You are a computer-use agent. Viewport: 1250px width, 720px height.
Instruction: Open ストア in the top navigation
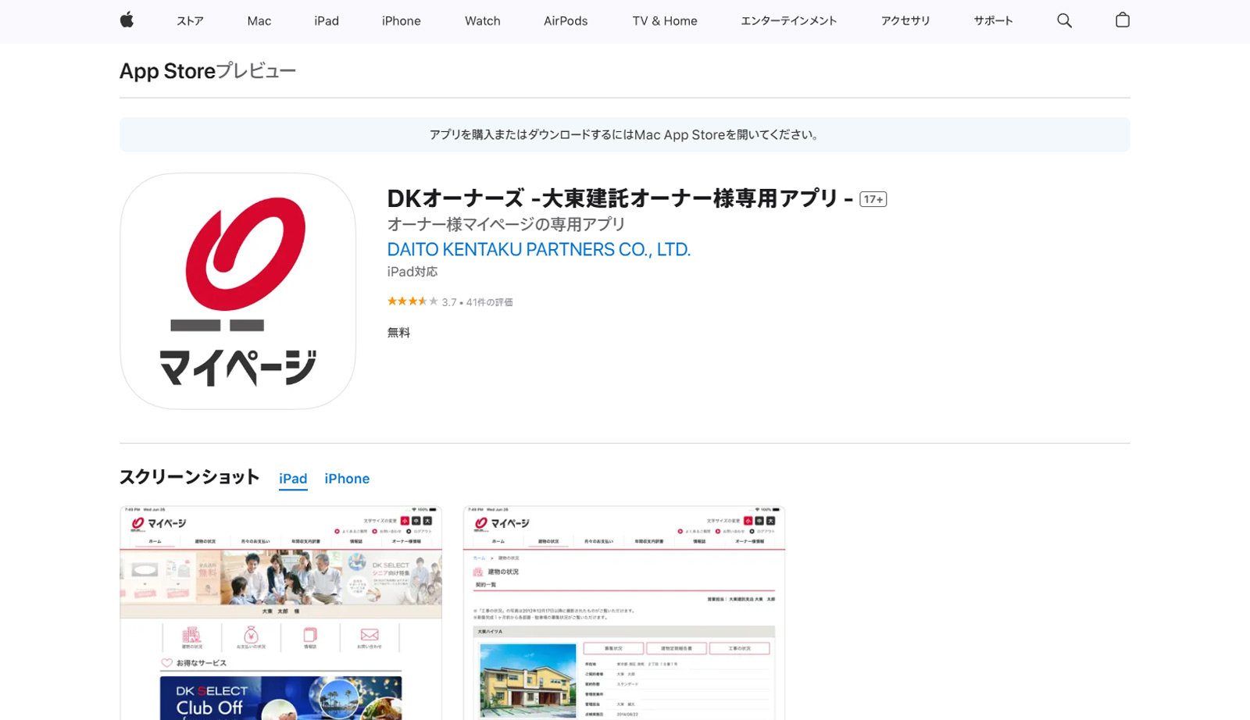tap(190, 21)
